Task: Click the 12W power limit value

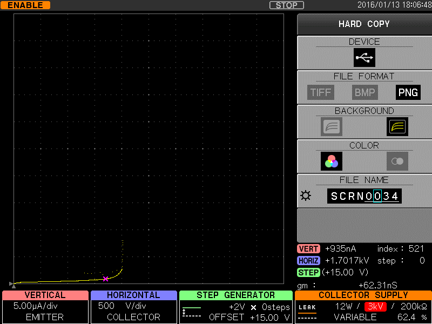Action: pos(344,306)
